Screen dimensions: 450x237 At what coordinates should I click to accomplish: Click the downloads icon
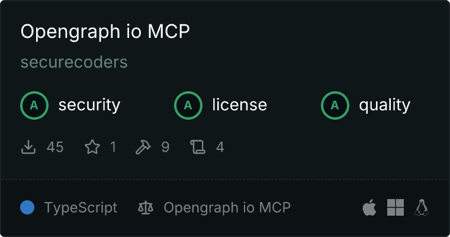pyautogui.click(x=28, y=147)
